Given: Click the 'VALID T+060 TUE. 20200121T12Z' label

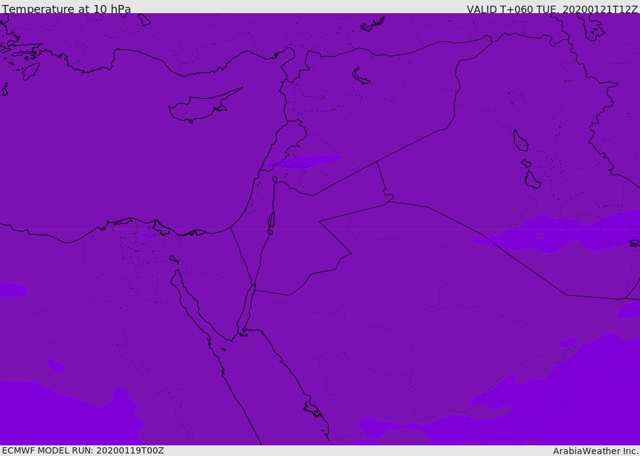Looking at the screenshot, I should pos(552,9).
